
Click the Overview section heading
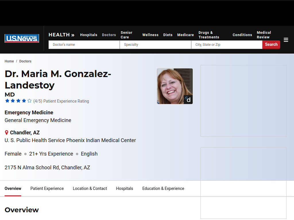point(22,210)
